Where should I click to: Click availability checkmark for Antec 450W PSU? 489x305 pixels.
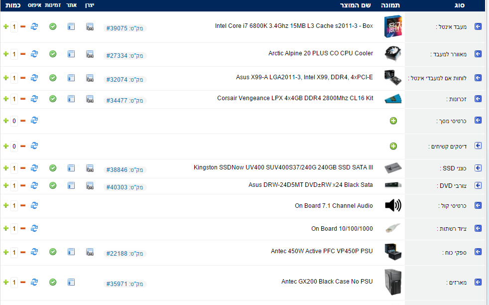[x=53, y=252]
